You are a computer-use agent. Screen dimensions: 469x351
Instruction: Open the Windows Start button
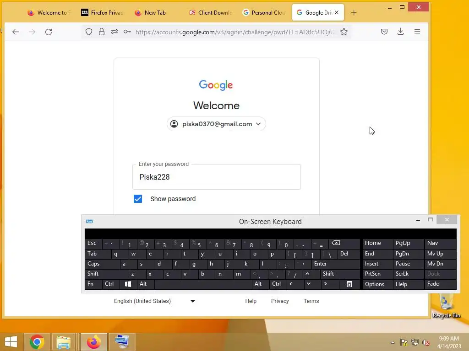tap(11, 342)
